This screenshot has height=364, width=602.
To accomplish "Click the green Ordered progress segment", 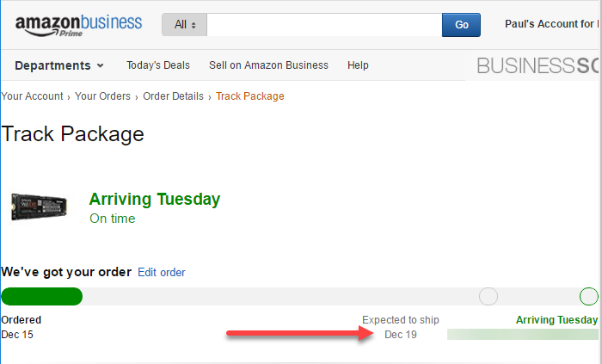I will point(42,296).
